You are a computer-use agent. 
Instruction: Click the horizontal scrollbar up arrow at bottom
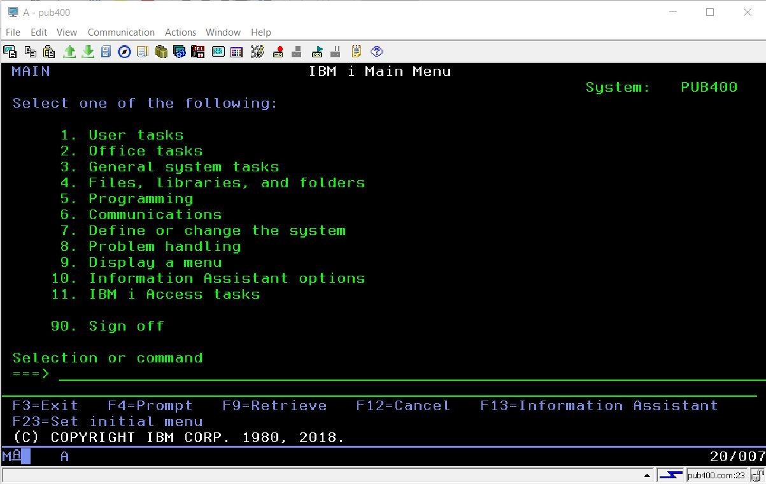click(648, 474)
